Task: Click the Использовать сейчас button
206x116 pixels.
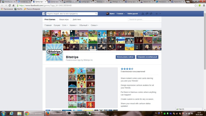Action: click(x=125, y=57)
